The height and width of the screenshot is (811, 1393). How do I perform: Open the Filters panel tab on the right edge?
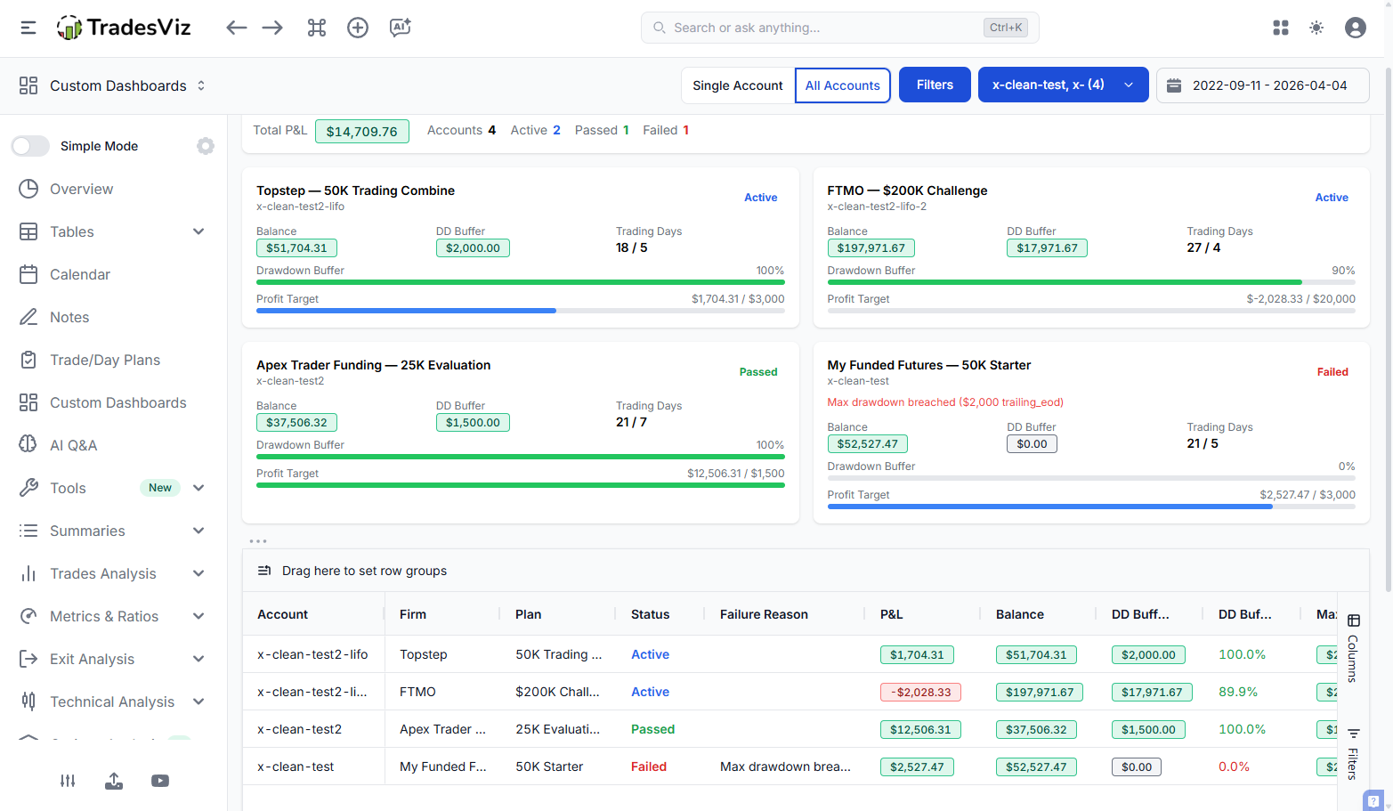coord(1354,752)
